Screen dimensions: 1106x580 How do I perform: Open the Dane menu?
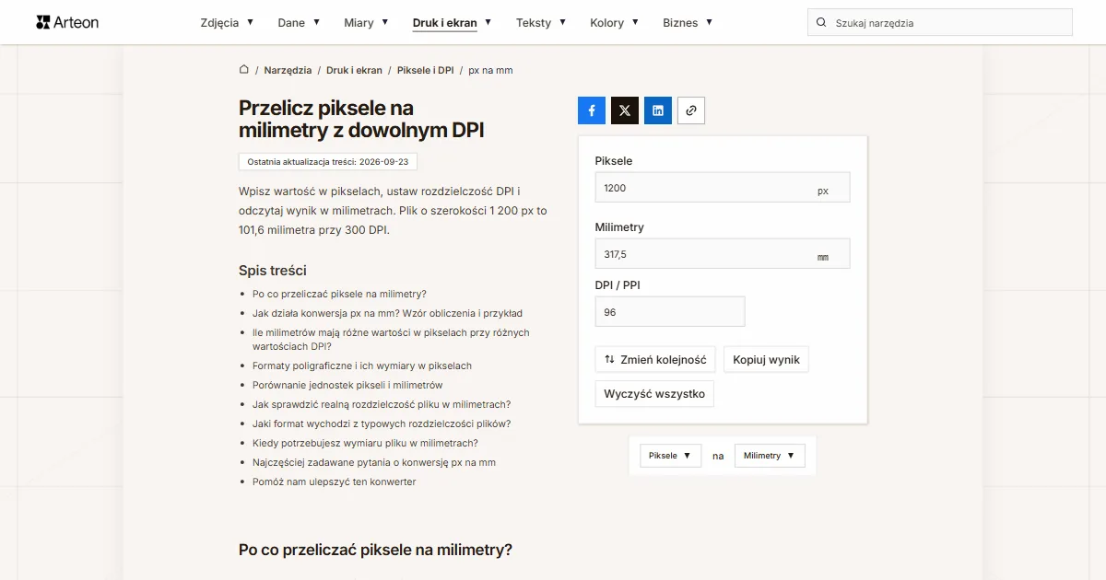[x=299, y=23]
